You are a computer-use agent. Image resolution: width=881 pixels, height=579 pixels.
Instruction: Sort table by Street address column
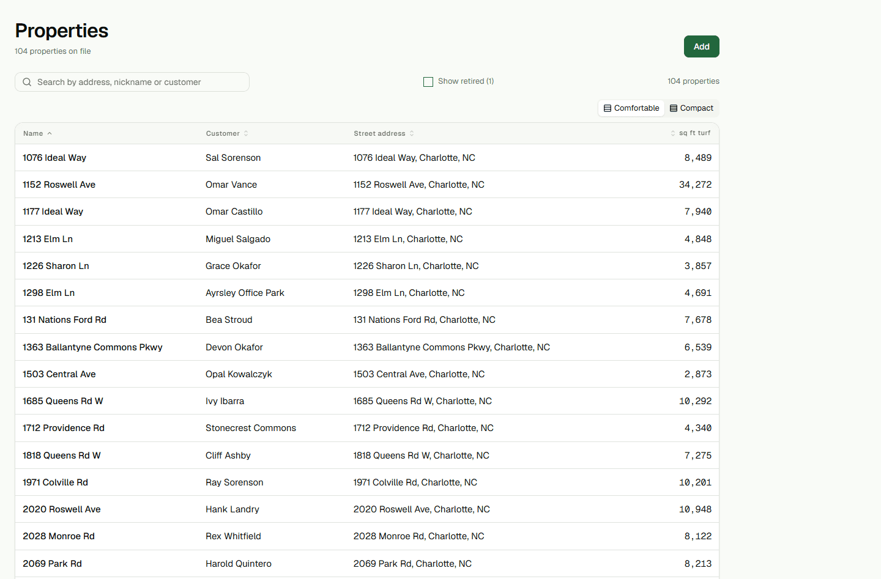point(384,133)
